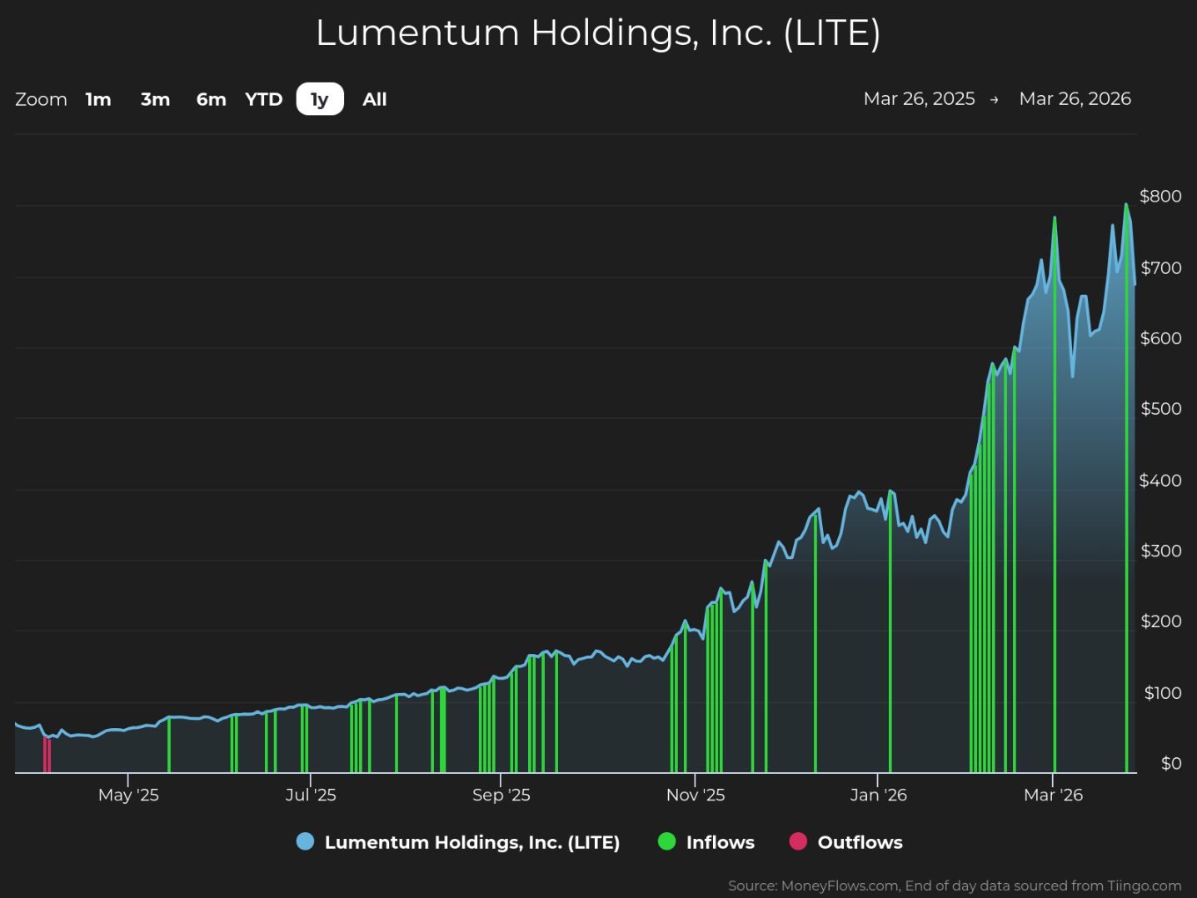
Task: Click the Mar '26 axis label
Action: 1053,795
